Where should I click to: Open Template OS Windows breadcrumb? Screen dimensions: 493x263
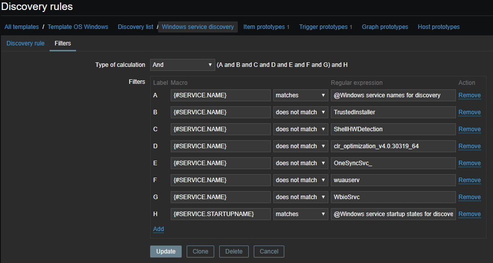(x=78, y=27)
